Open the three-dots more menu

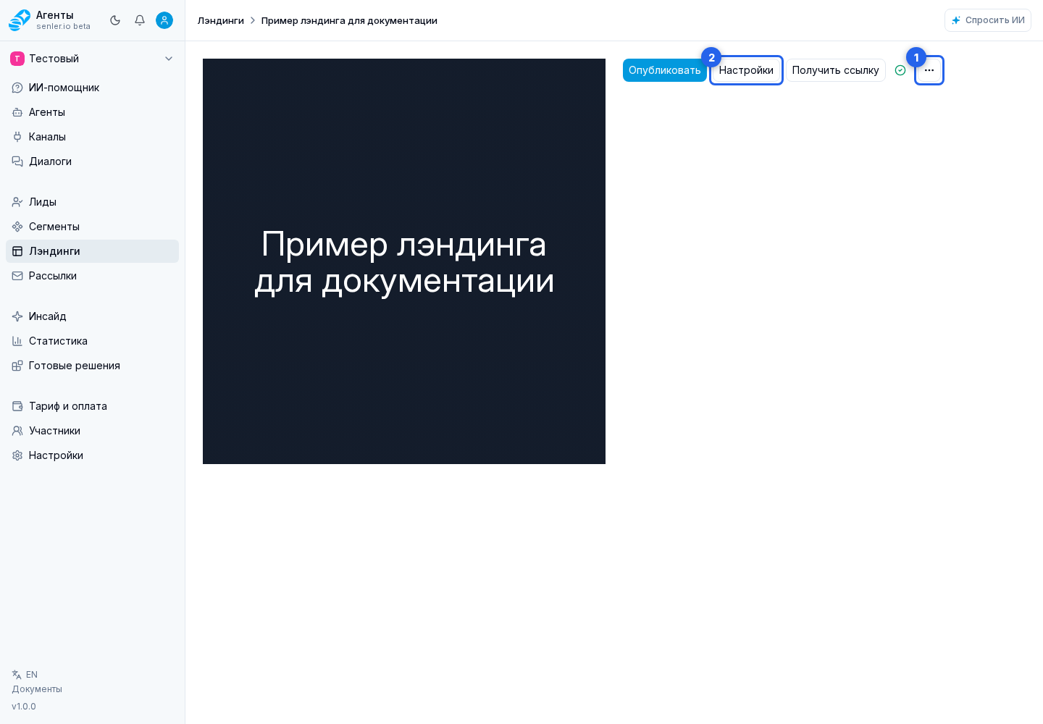pyautogui.click(x=929, y=70)
